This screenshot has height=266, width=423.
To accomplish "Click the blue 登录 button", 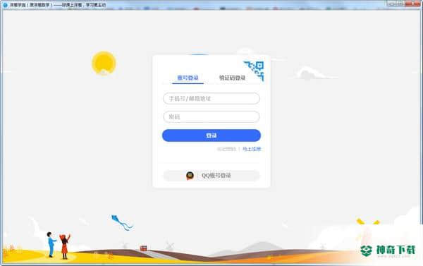I will [x=211, y=135].
